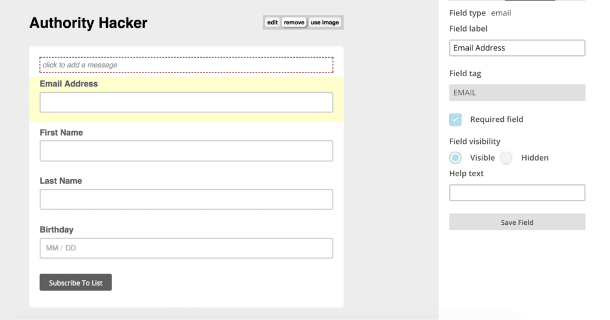610x320 pixels.
Task: Click the First Name label
Action: click(x=61, y=133)
